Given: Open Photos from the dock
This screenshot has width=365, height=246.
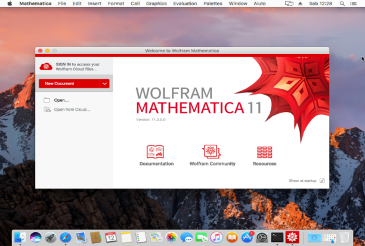Looking at the screenshot, I should click(x=171, y=238).
